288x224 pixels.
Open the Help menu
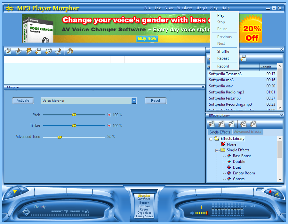pyautogui.click(x=226, y=8)
